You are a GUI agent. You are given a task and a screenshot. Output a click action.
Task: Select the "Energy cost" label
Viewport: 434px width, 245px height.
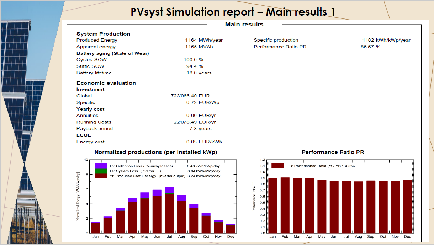tap(90, 142)
